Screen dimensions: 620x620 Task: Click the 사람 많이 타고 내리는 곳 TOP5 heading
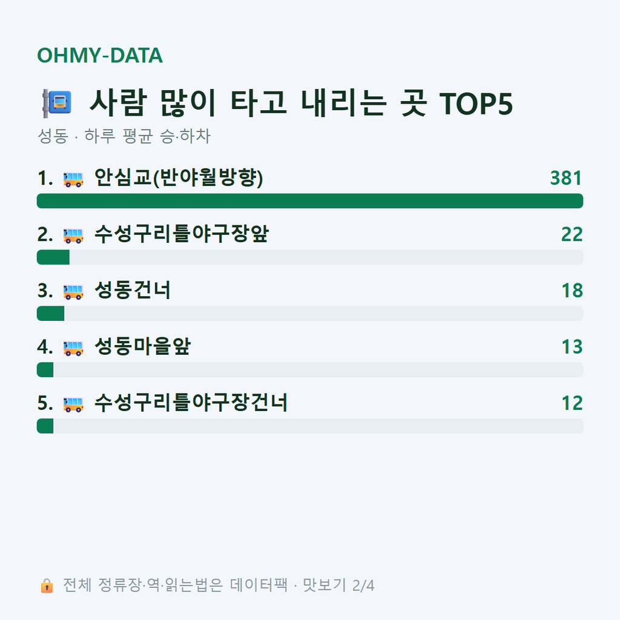(302, 103)
